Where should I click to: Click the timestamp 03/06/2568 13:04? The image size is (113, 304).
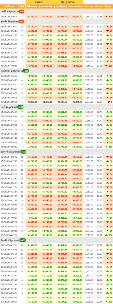[x=9, y=183]
